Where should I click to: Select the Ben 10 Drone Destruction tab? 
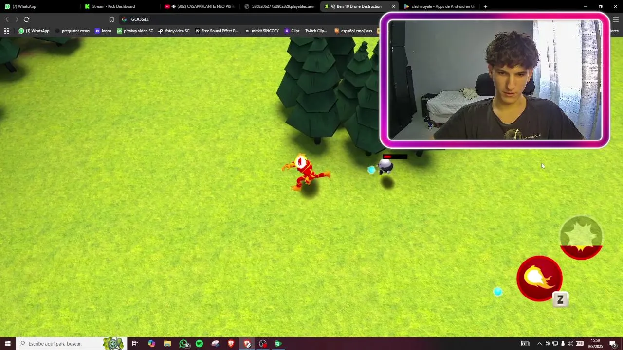click(359, 6)
